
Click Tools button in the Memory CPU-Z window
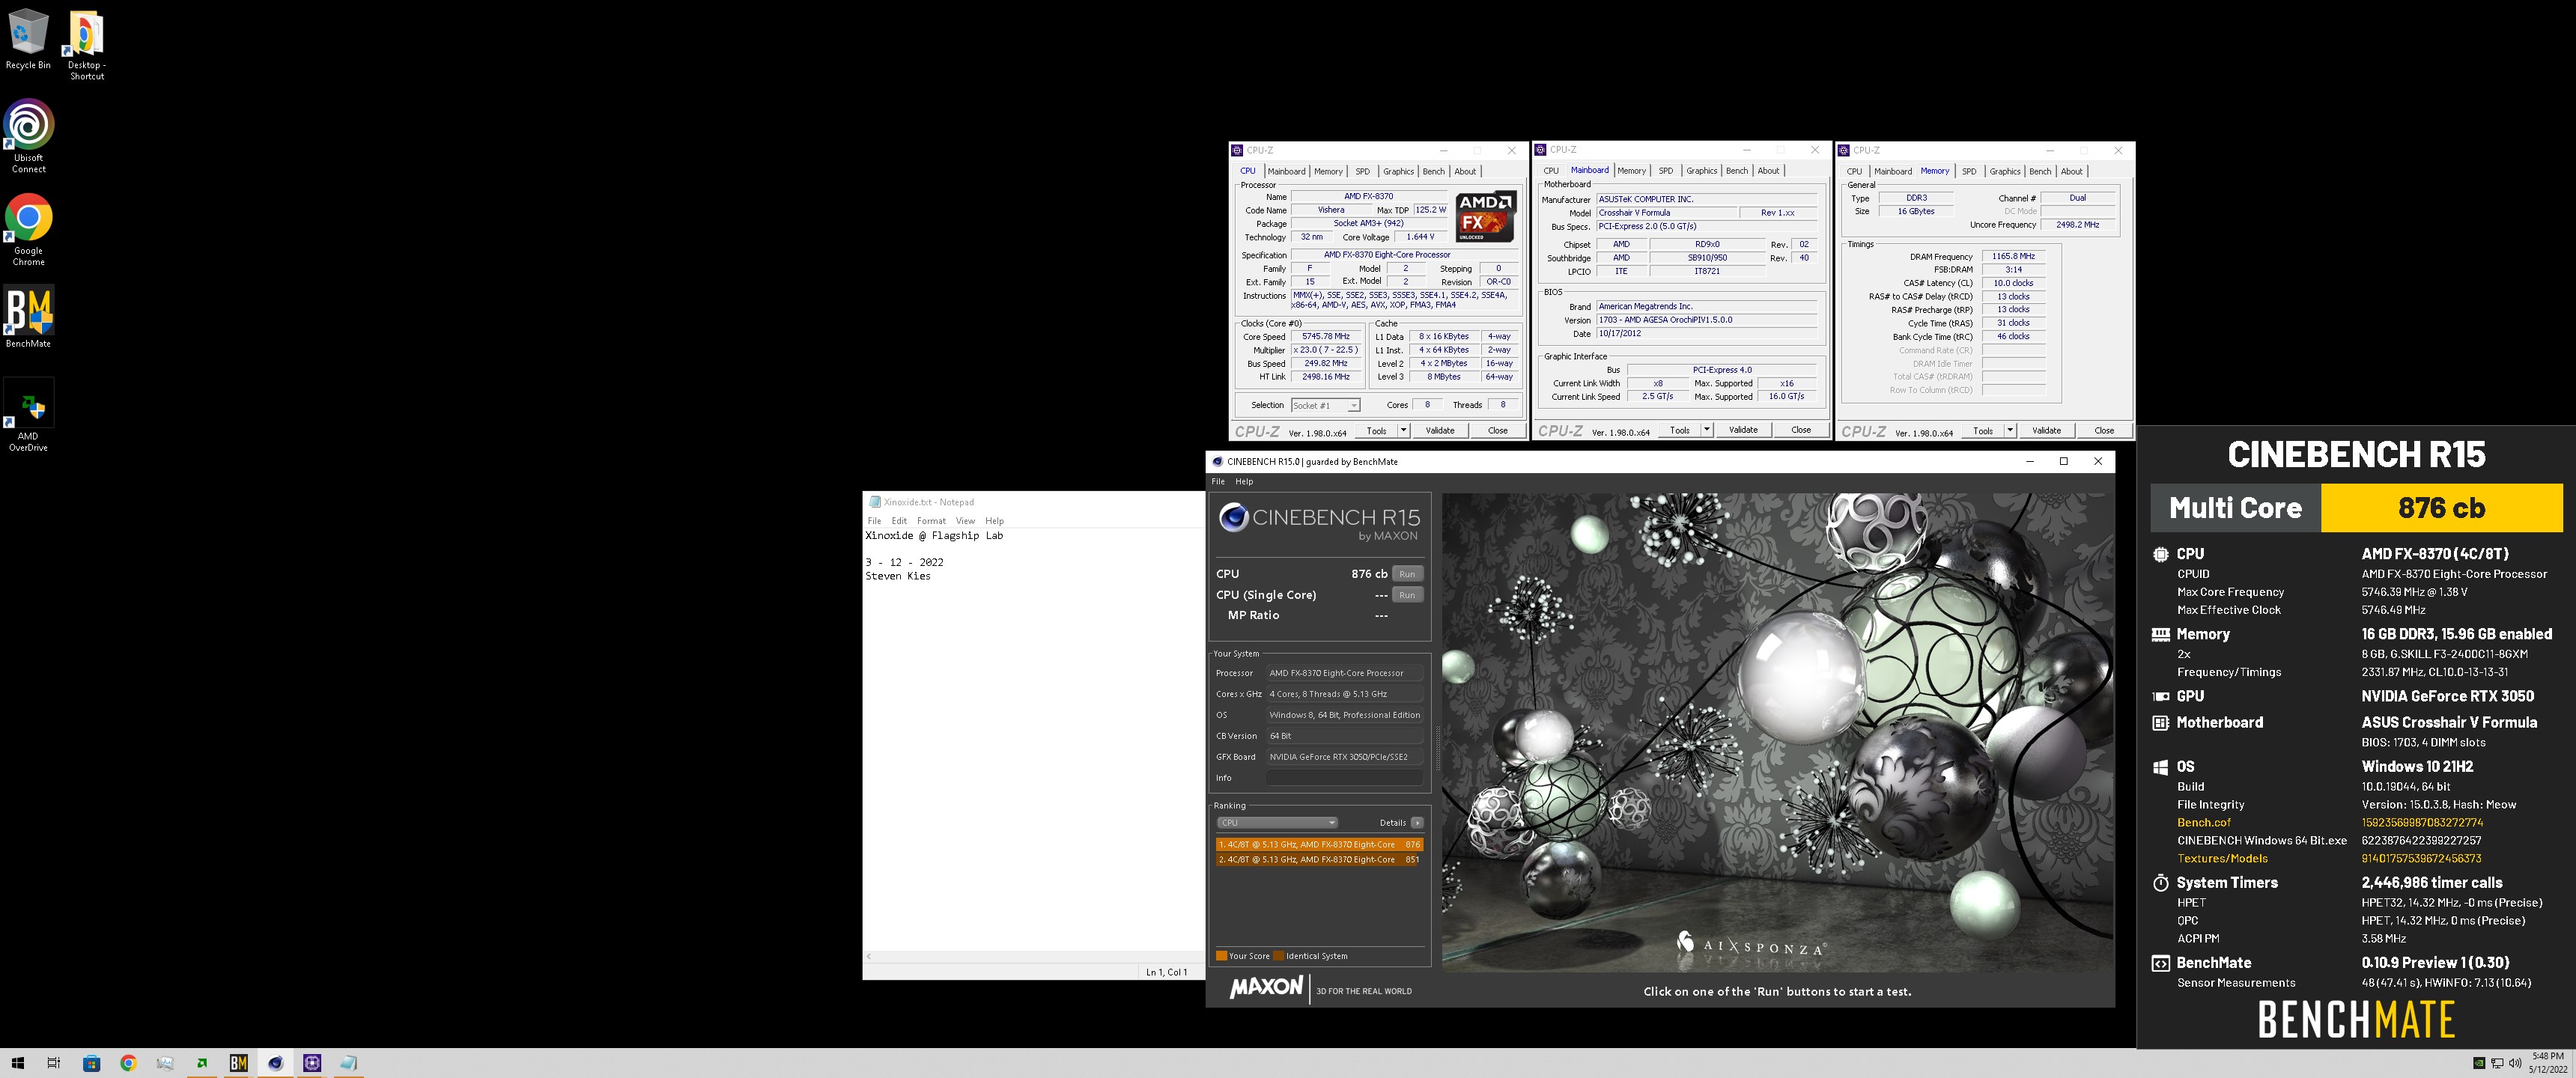click(1983, 431)
